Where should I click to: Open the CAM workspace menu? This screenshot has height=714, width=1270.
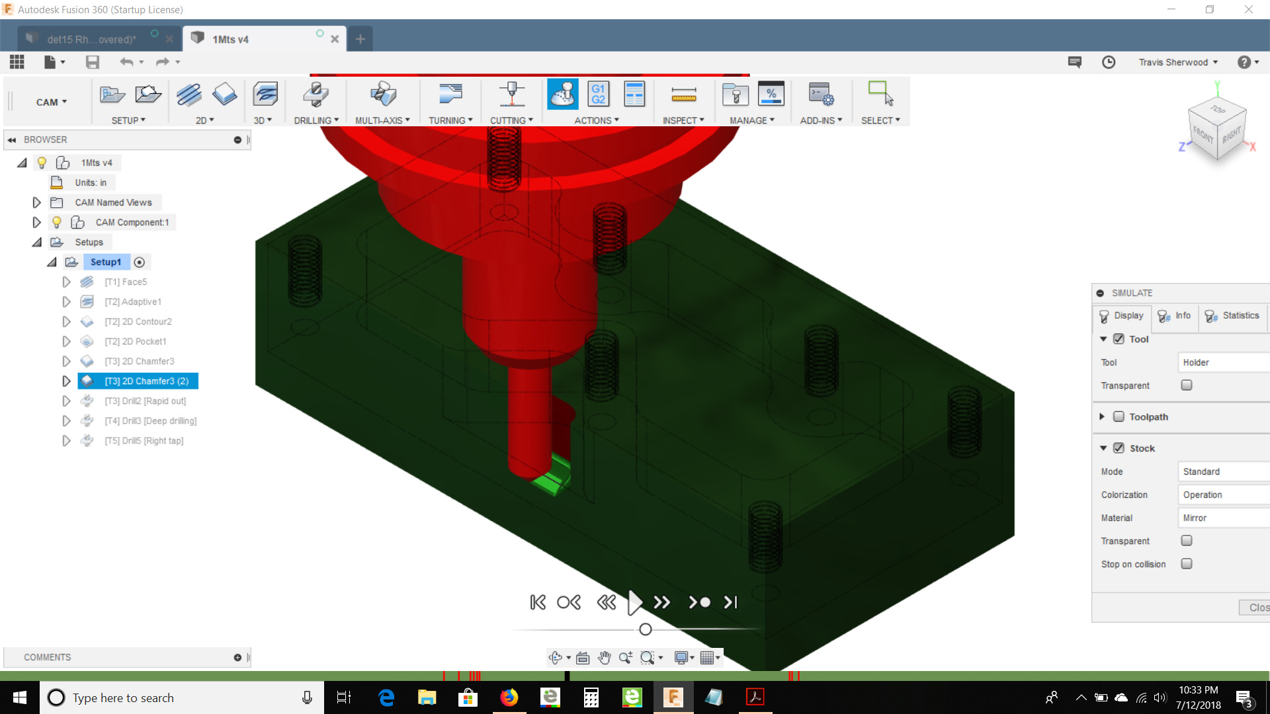pos(50,102)
